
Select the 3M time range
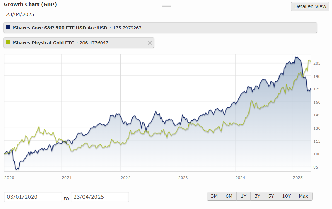(x=214, y=196)
